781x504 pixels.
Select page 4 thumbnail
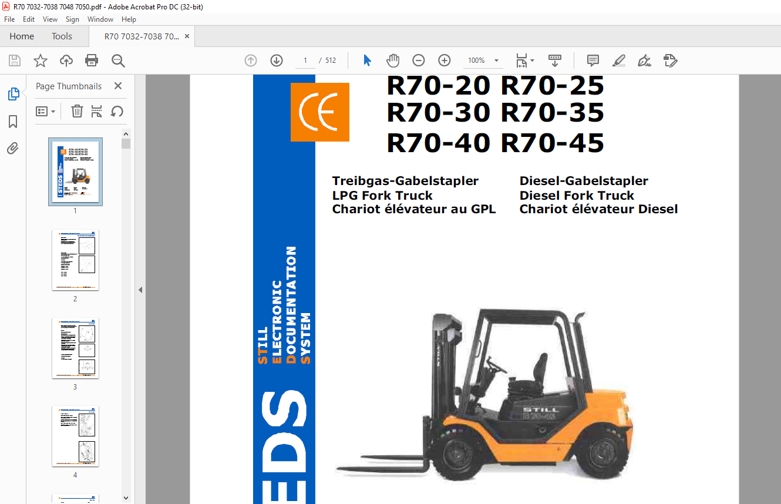(75, 436)
